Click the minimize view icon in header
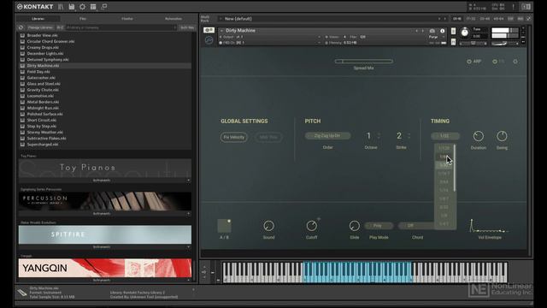547x308 pixels. 104,7
